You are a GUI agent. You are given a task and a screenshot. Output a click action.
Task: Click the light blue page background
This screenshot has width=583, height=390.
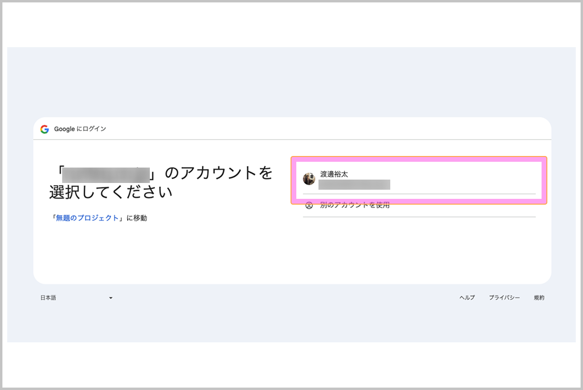289,82
